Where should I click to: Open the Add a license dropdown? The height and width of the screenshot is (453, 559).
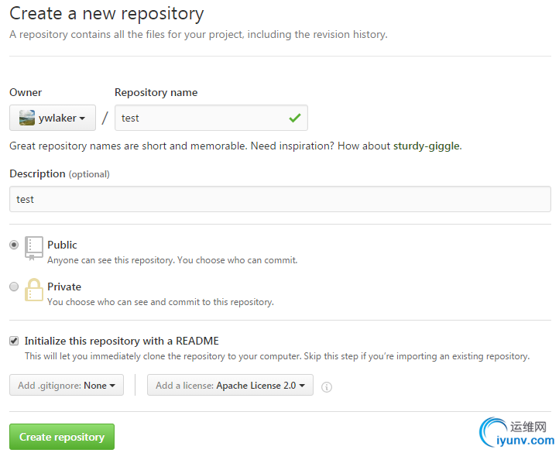tap(230, 385)
